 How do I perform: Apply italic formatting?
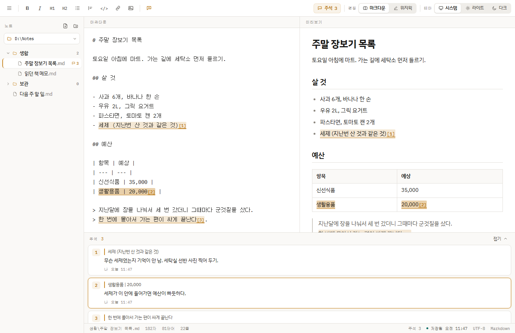pos(40,8)
